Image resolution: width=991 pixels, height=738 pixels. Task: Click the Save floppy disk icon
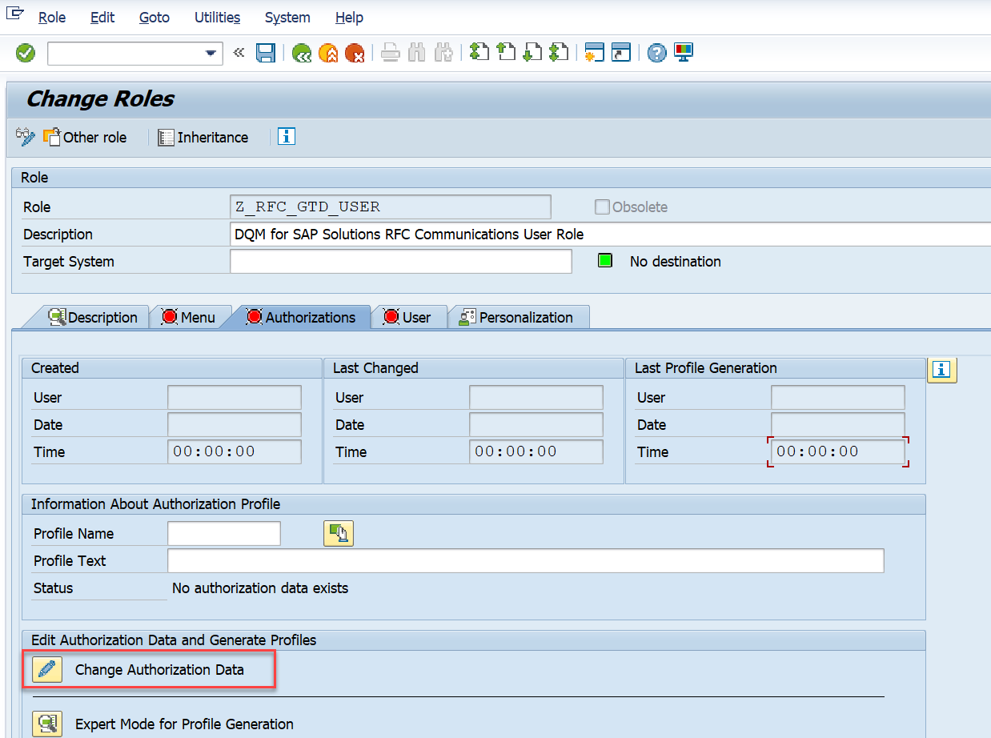(265, 54)
